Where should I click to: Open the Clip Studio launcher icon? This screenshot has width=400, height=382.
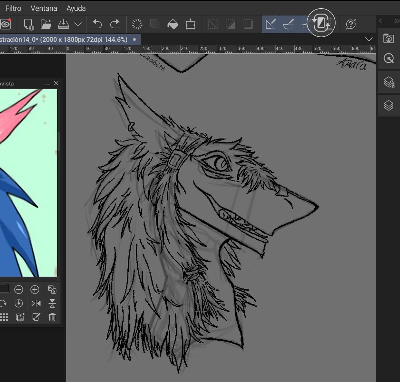coord(6,24)
